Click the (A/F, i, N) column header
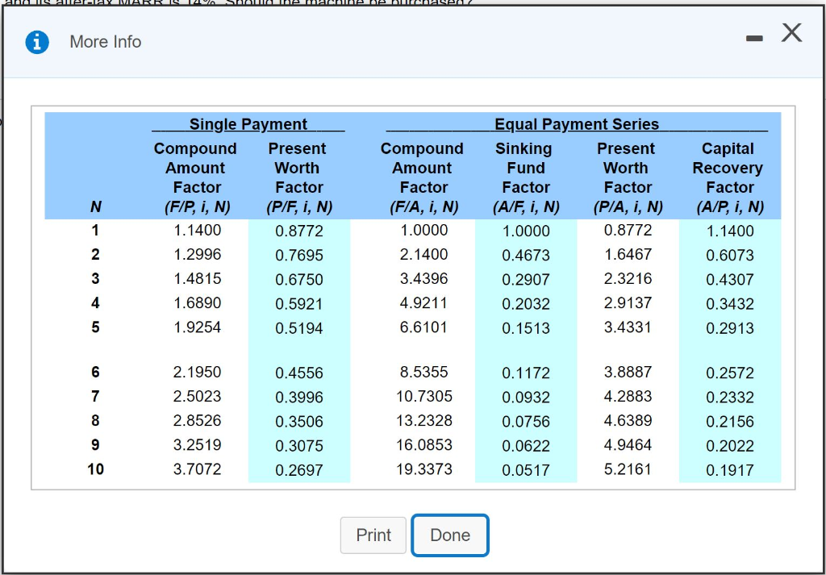 [526, 207]
